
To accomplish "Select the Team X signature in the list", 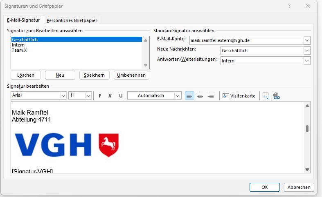I will pyautogui.click(x=77, y=50).
